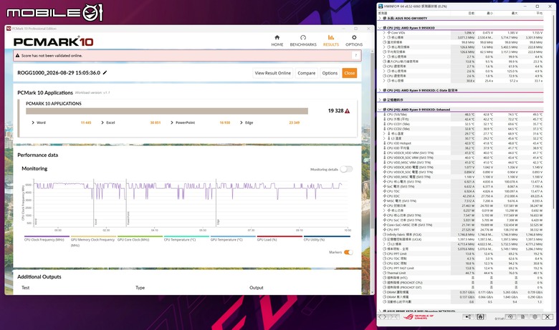Viewport: 559px width, 330px height.
Task: Toggle GPU Core Clock legend entry
Action: (x=140, y=238)
